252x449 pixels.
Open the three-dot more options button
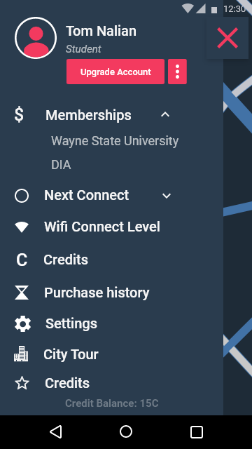[177, 72]
